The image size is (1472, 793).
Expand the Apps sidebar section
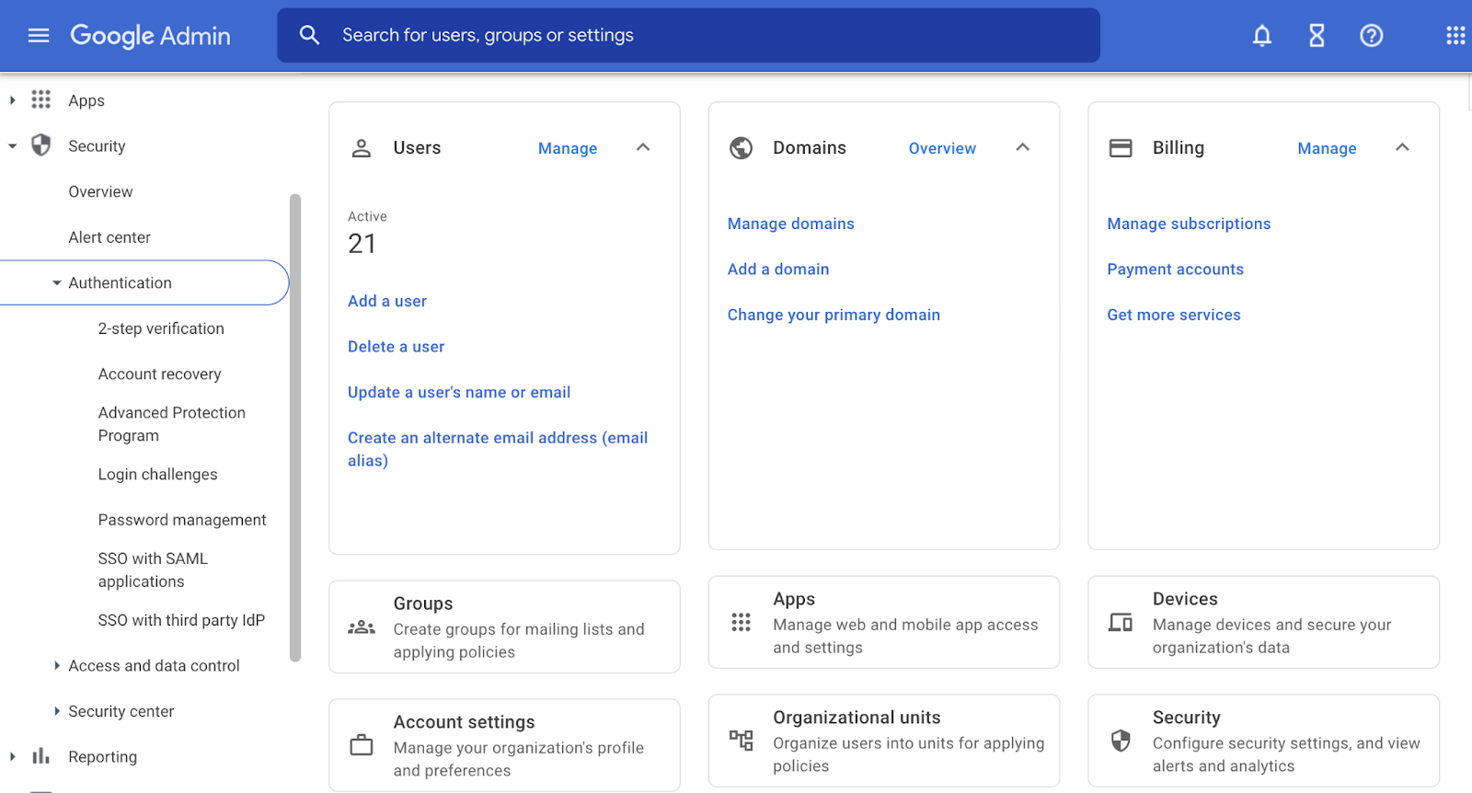tap(12, 100)
